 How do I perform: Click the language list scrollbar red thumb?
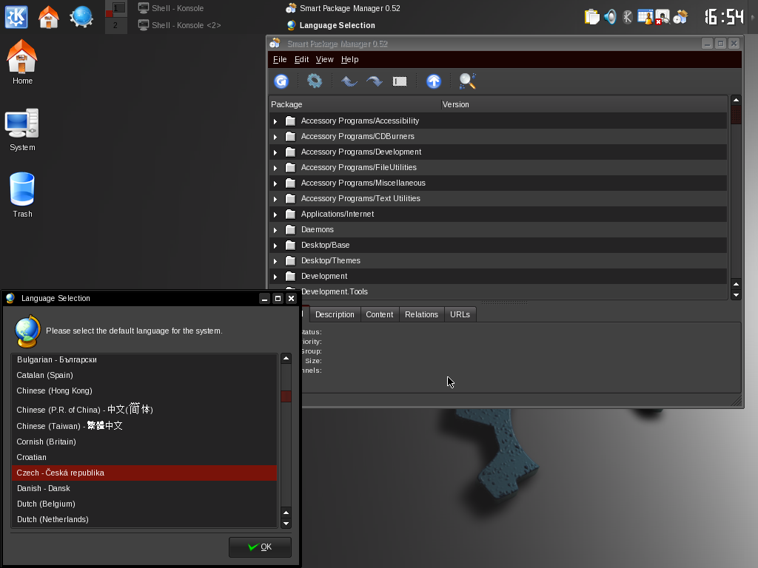tap(286, 396)
